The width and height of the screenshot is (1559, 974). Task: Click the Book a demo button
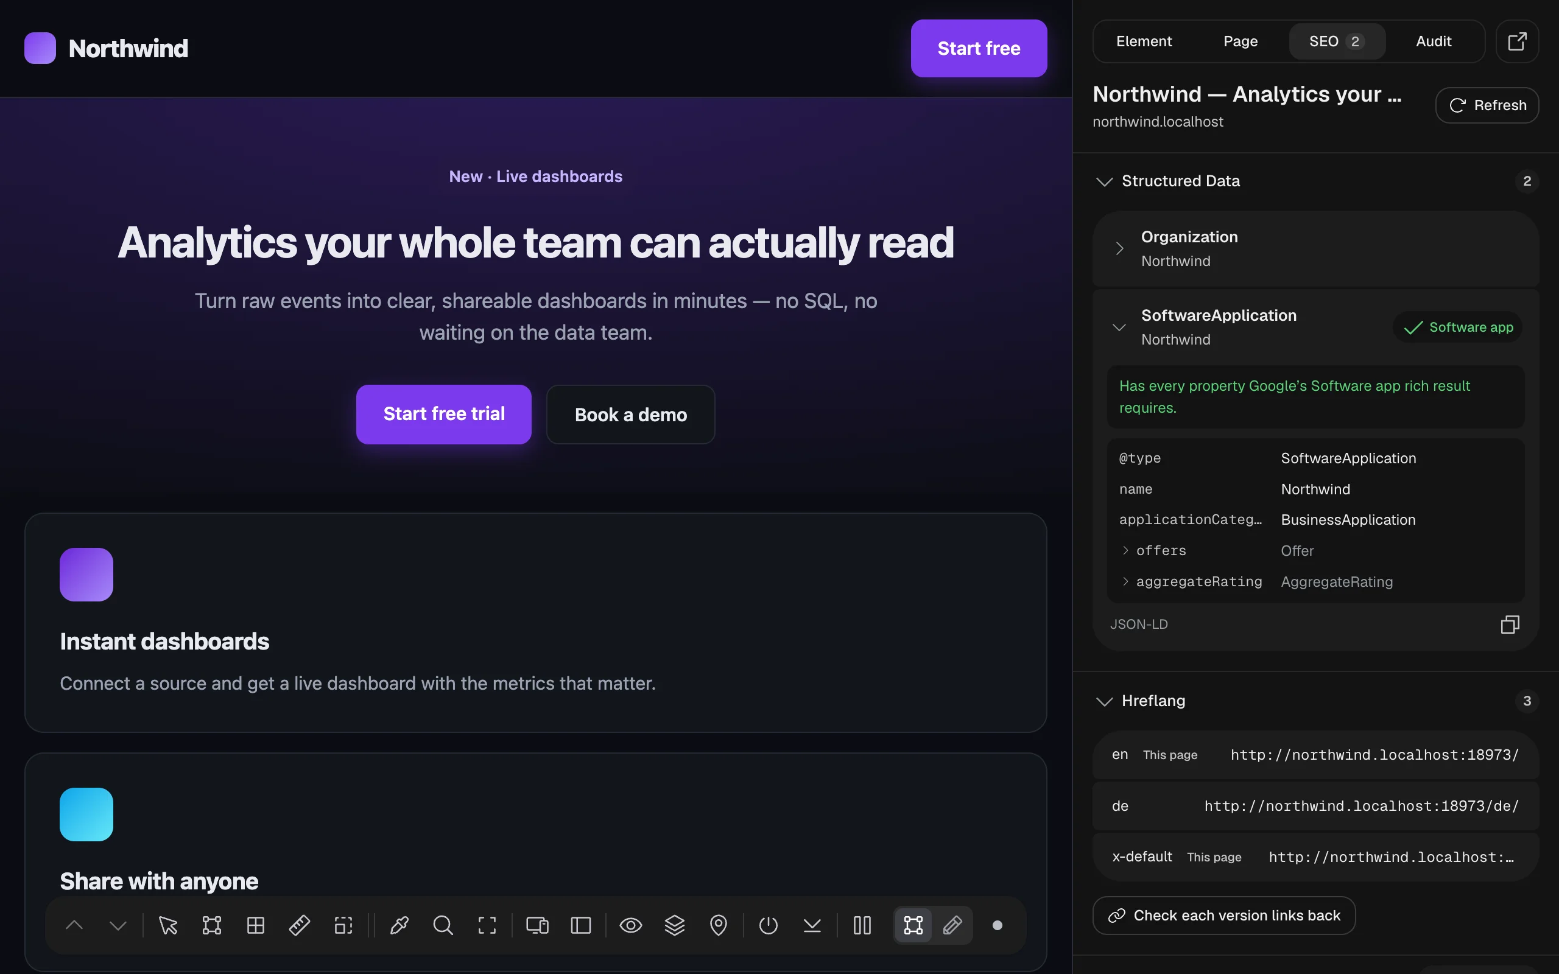pos(631,414)
